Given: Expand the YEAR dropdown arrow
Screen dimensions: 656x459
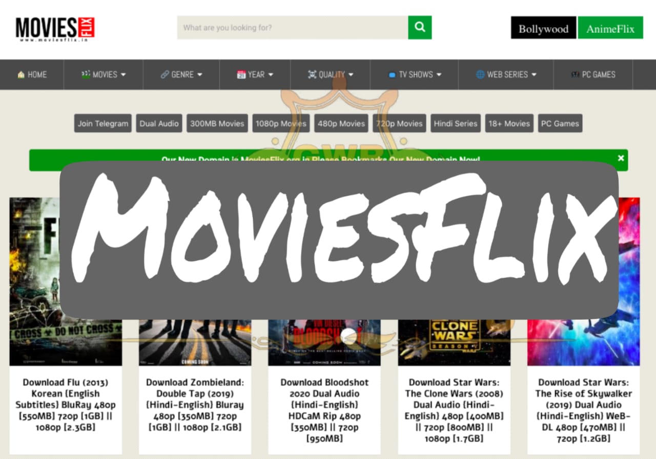Looking at the screenshot, I should click(271, 75).
